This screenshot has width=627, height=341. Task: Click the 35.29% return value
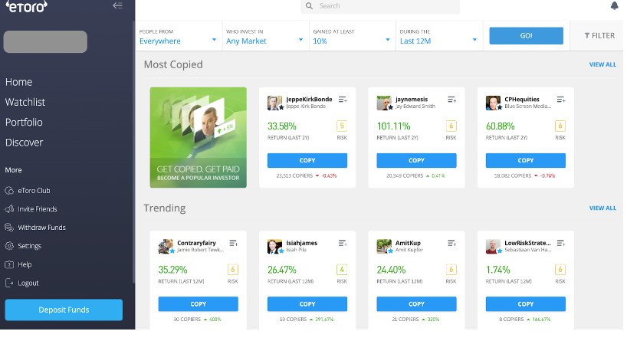tap(172, 270)
